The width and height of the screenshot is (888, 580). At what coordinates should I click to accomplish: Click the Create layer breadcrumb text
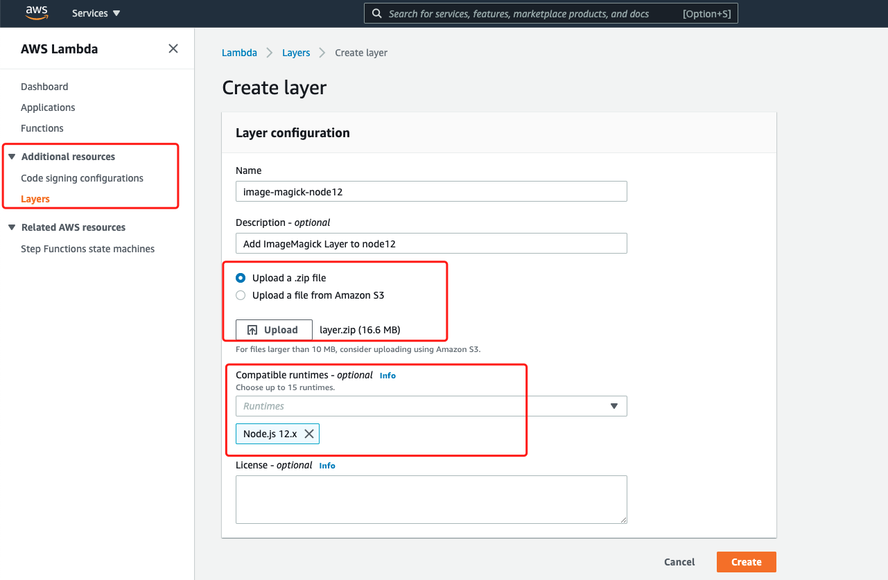[x=361, y=53]
